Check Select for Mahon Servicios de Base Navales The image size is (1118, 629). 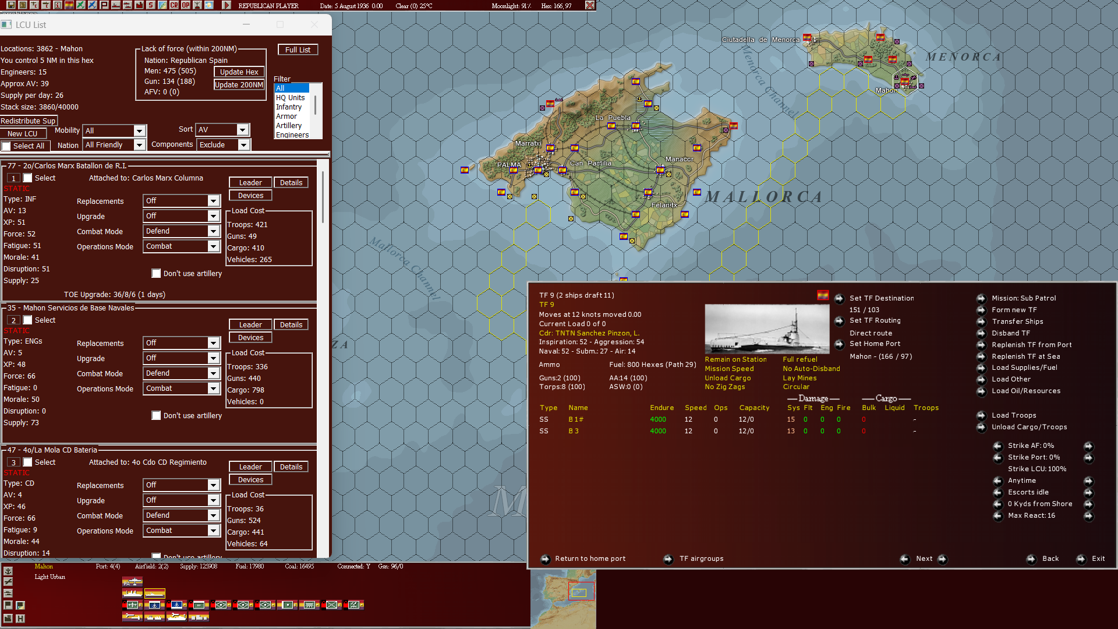tap(27, 320)
